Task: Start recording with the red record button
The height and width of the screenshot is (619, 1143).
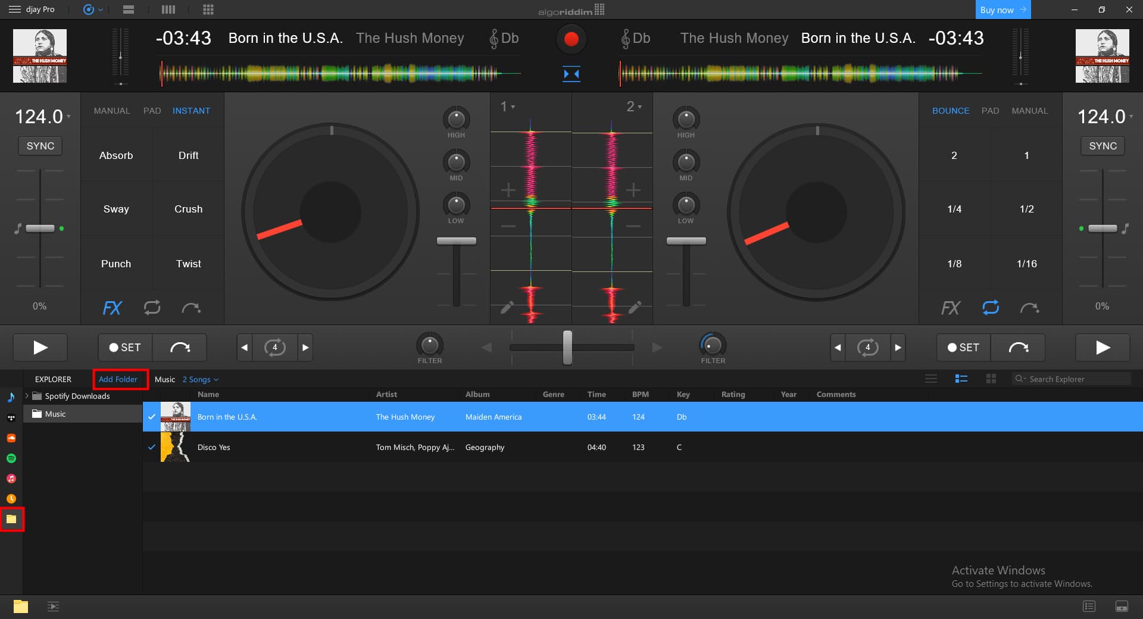Action: [571, 39]
